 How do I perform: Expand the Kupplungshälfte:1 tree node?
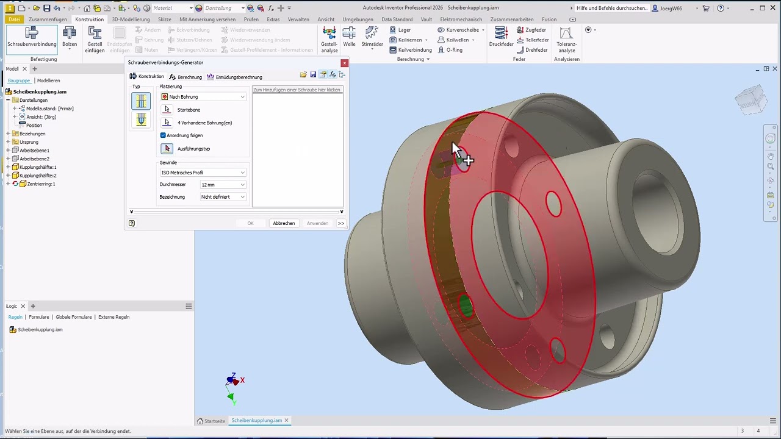pyautogui.click(x=8, y=167)
